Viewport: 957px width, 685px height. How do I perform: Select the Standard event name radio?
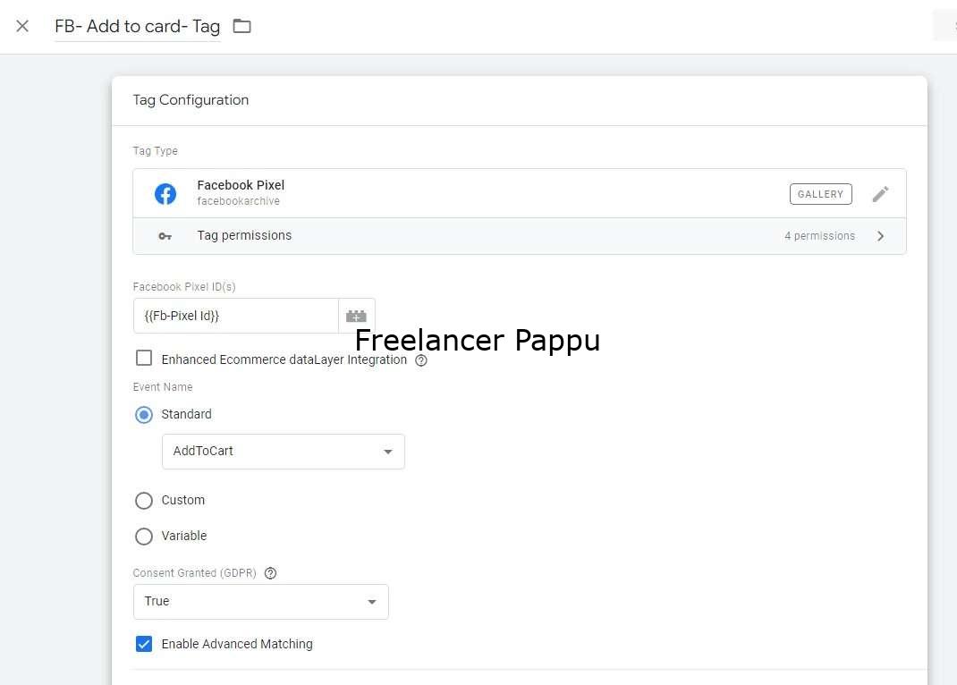(x=144, y=415)
